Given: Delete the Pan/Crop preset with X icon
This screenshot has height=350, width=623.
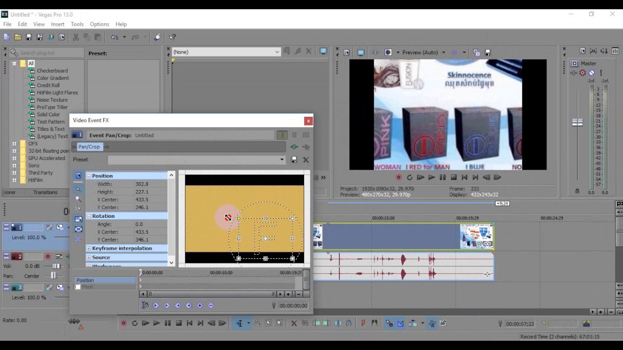Looking at the screenshot, I should click(x=306, y=159).
